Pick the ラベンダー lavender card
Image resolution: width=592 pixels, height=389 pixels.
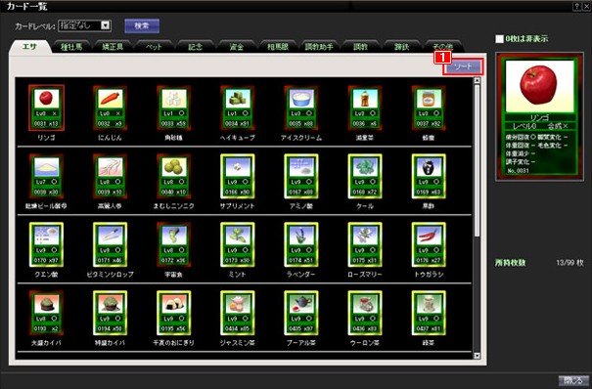301,244
